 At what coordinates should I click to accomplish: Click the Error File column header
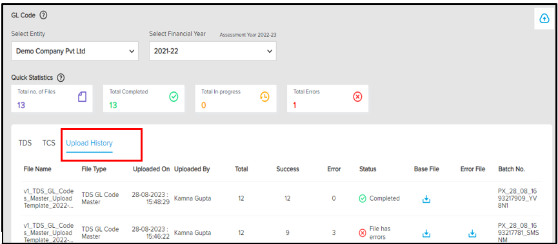coord(473,169)
